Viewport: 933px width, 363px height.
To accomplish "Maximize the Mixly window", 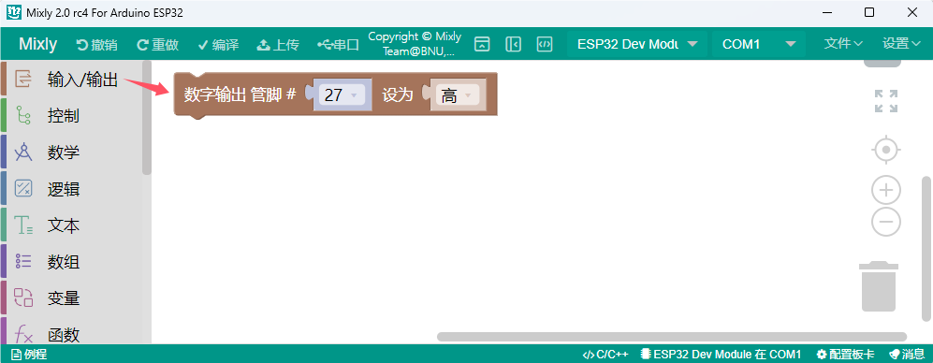I will point(869,12).
